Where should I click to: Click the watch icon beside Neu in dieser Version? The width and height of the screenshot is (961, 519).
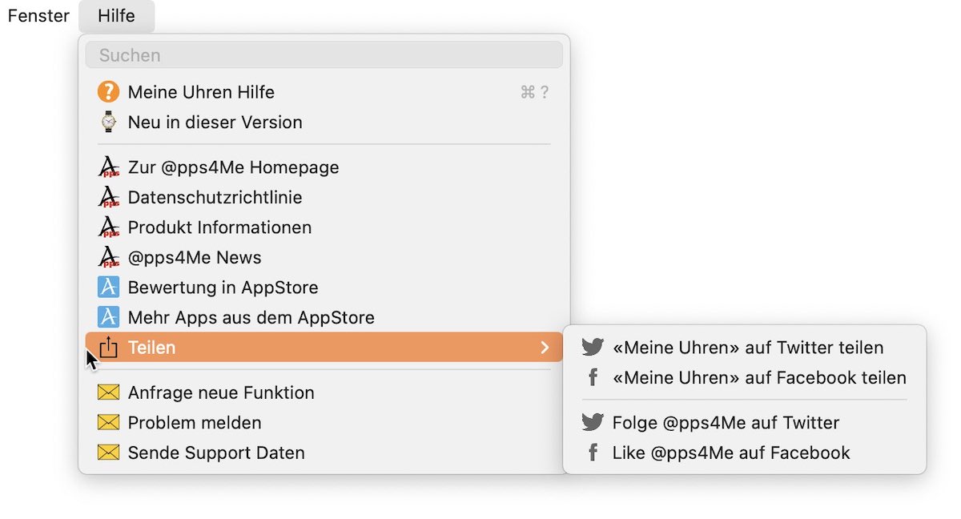(x=108, y=123)
